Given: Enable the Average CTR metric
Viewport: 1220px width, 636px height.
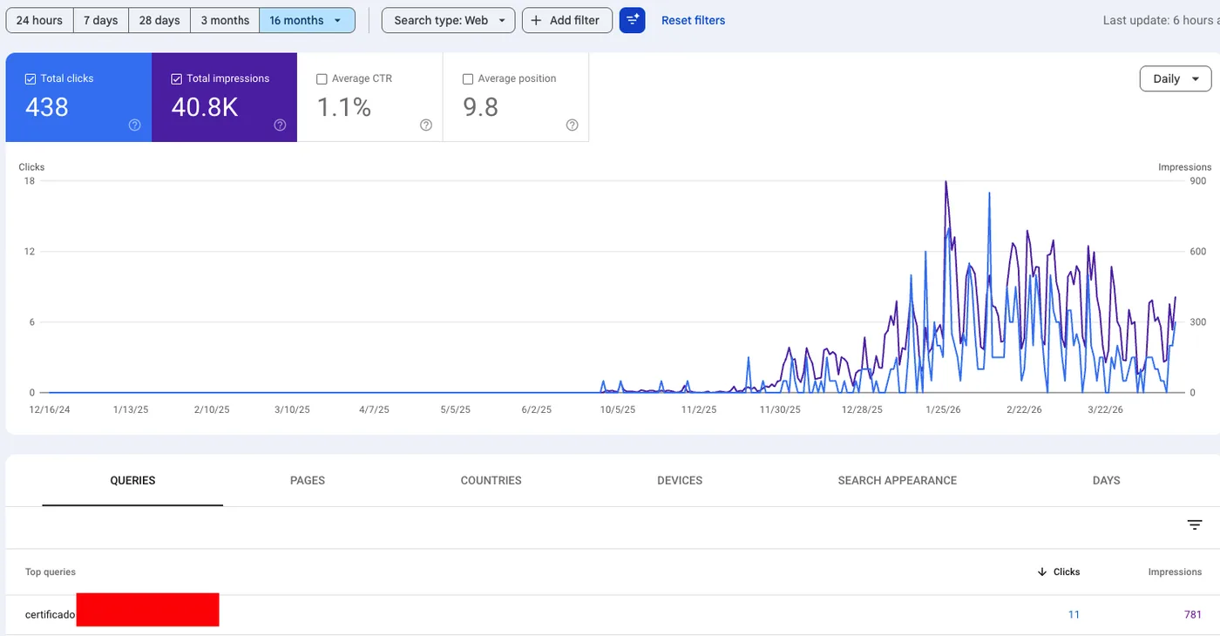Looking at the screenshot, I should click(322, 78).
